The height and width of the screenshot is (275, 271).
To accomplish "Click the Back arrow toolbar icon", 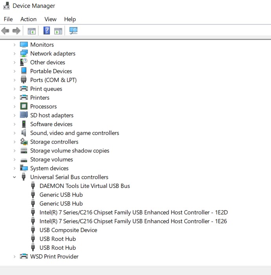I will coord(5,31).
